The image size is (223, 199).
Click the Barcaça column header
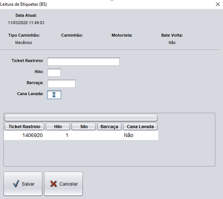[x=109, y=127]
